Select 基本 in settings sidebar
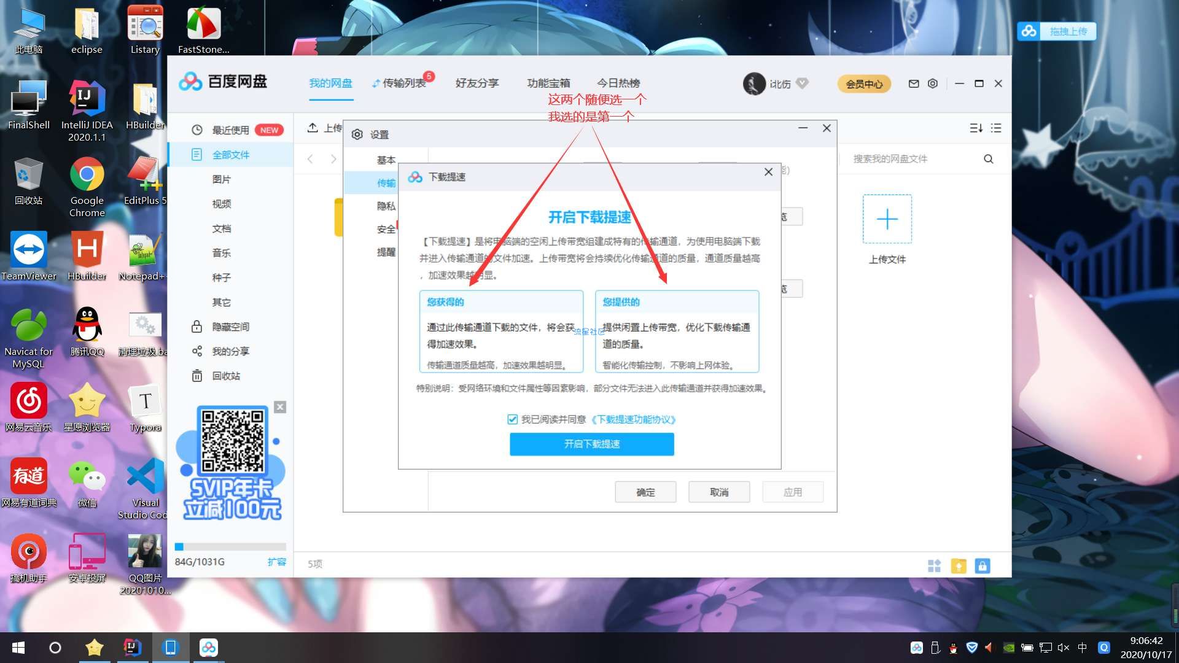 click(x=386, y=160)
